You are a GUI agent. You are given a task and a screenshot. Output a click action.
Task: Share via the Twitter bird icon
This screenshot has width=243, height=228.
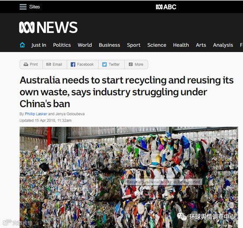[x=104, y=64]
